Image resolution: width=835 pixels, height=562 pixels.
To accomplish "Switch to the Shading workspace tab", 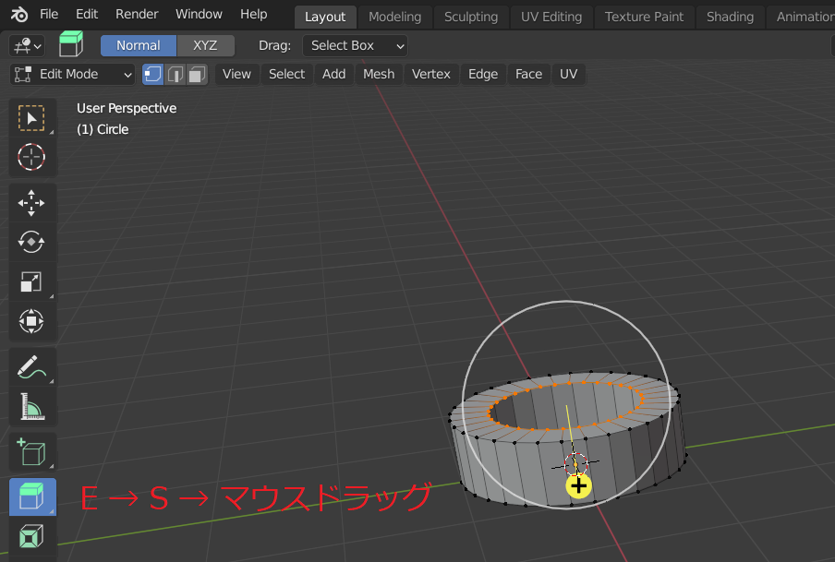I will pyautogui.click(x=730, y=17).
